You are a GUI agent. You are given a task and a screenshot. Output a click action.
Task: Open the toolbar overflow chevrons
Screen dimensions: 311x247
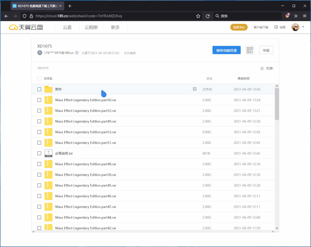click(x=296, y=16)
